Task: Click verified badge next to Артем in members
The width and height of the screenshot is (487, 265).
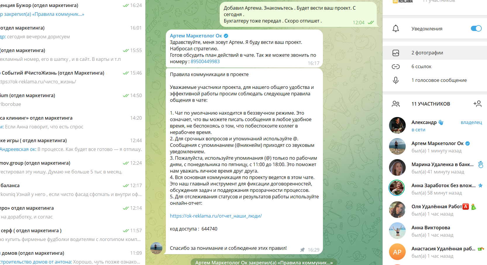Action: click(467, 143)
